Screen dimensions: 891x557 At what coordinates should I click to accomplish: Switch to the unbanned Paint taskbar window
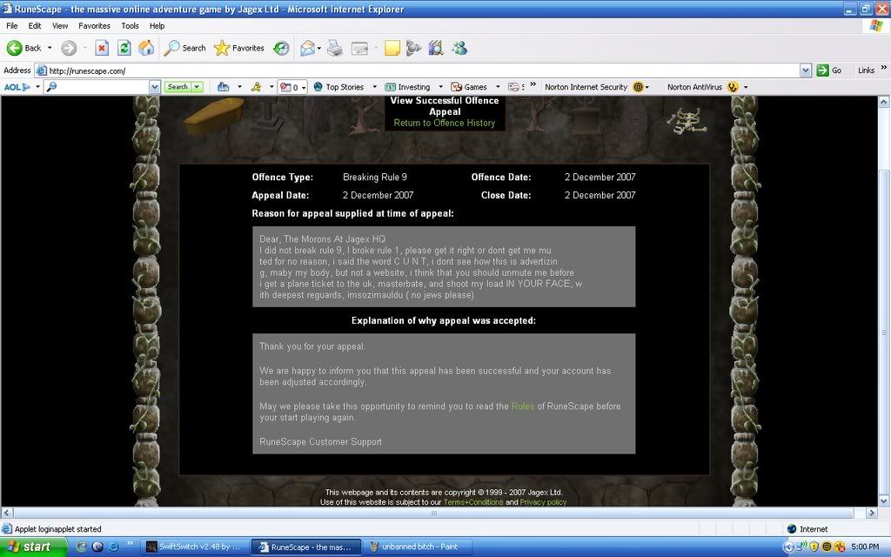(419, 547)
